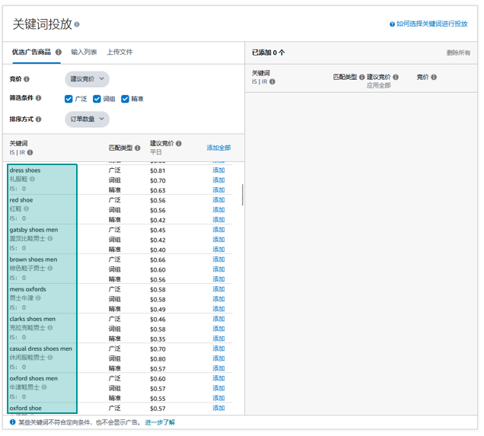
Task: Open the 订单数量 sort dropdown
Action: pyautogui.click(x=87, y=119)
